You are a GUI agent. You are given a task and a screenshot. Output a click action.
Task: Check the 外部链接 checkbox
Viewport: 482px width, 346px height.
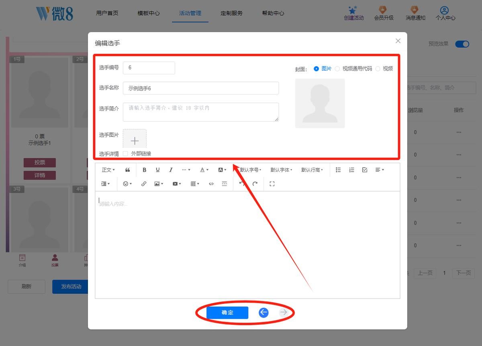126,154
